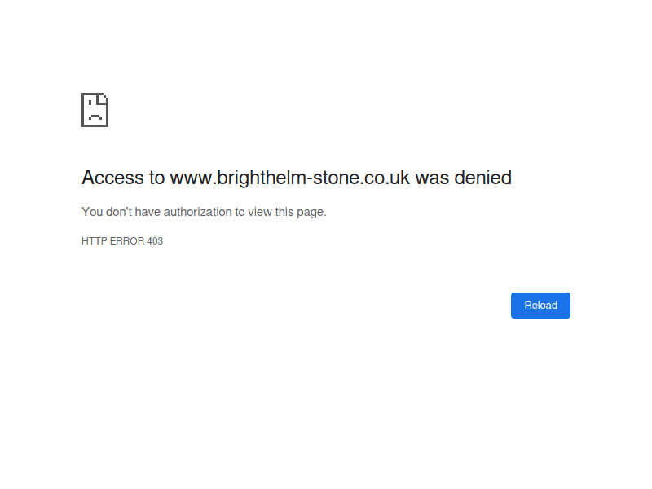Click the '403' error code number
This screenshot has height=489, width=652.
[x=155, y=240]
